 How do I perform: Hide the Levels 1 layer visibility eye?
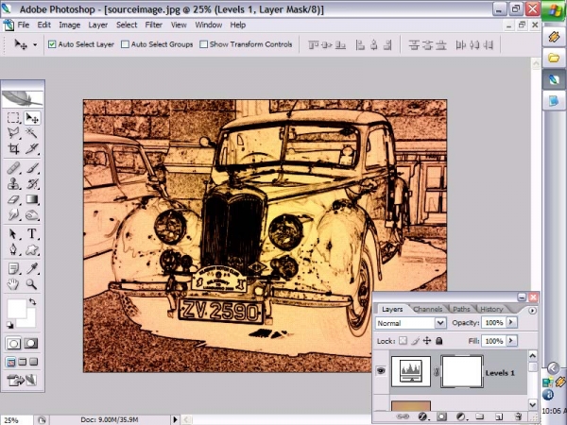tap(381, 371)
